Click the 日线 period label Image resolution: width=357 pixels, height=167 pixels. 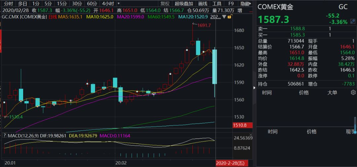pos(53,17)
